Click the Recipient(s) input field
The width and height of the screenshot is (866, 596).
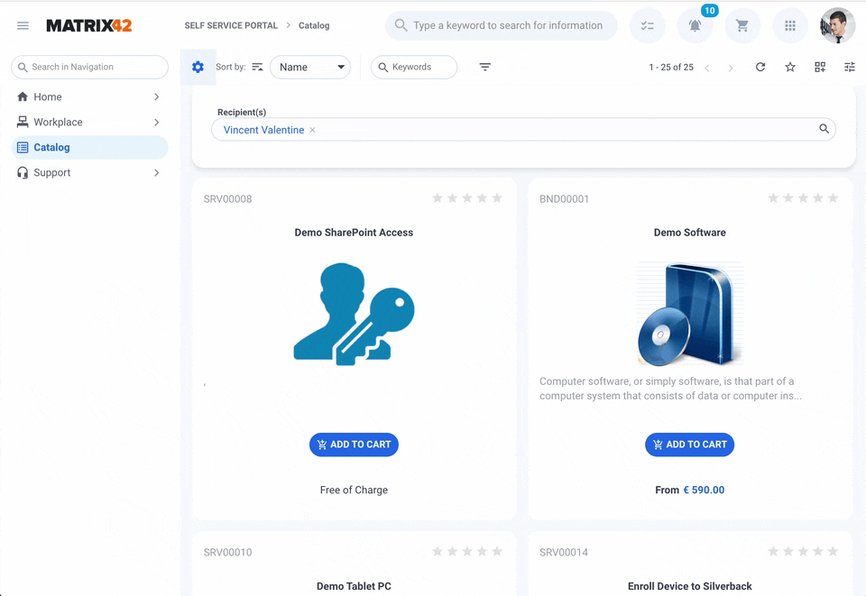[523, 130]
